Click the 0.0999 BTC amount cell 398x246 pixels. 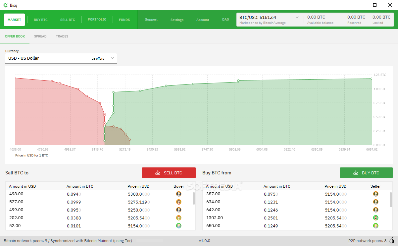(74, 202)
